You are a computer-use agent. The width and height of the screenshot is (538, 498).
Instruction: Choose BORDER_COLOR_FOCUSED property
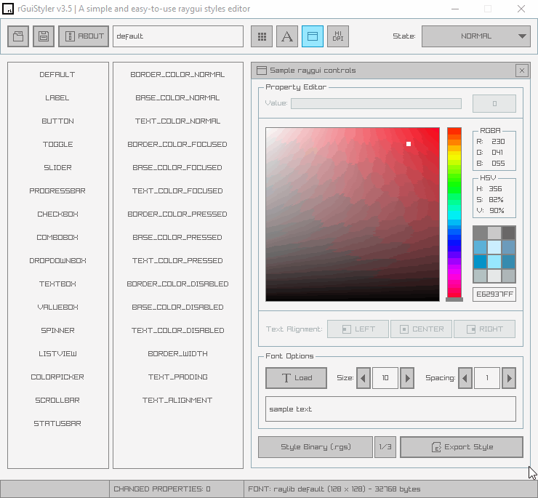177,144
